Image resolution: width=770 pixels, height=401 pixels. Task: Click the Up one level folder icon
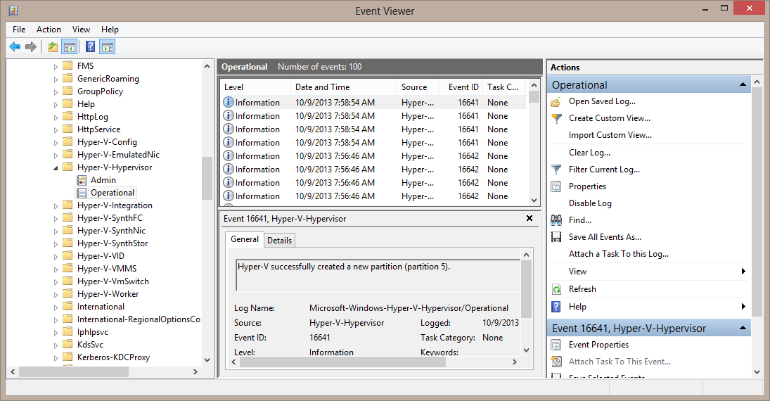coord(53,47)
